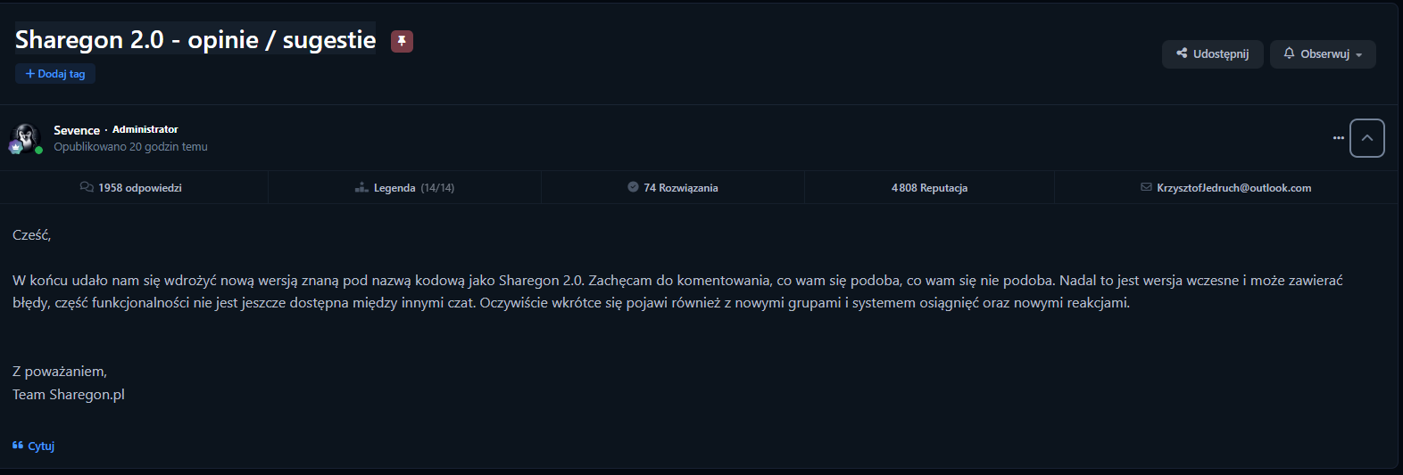1403x475 pixels.
Task: Click the Udostępnij share button
Action: [1212, 54]
